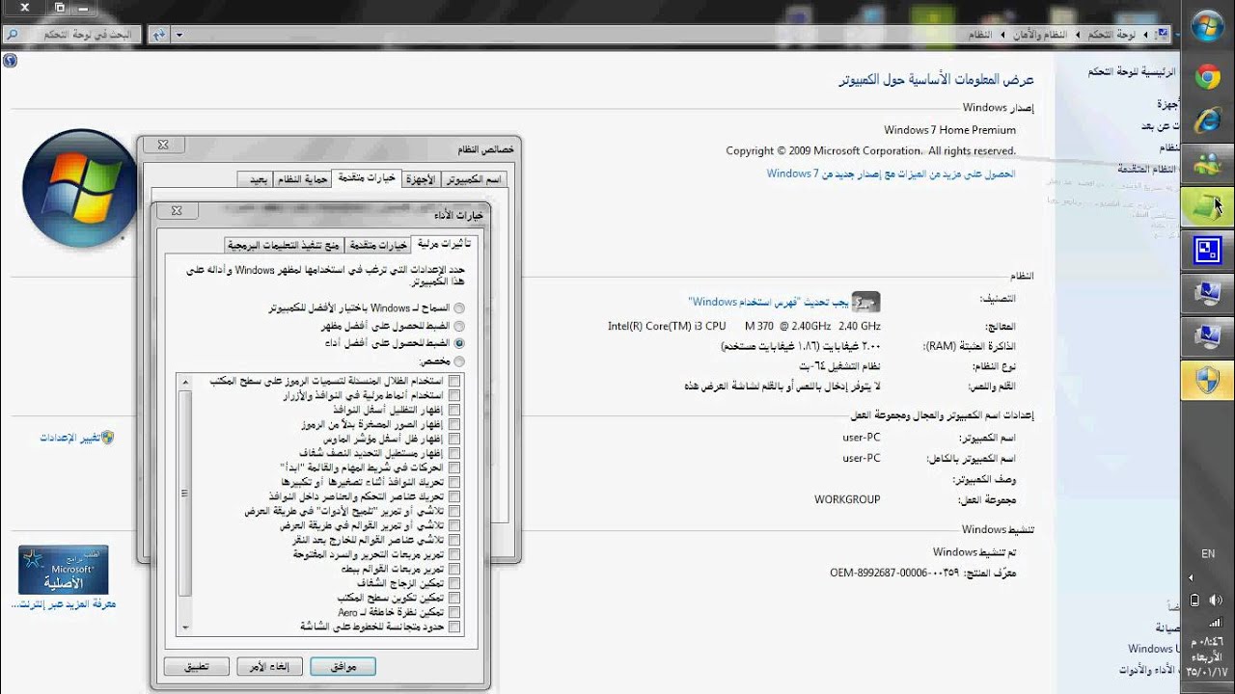Enable 'إظهار التظليل أسفل النوافذ' checkbox
This screenshot has width=1235, height=694.
(453, 410)
